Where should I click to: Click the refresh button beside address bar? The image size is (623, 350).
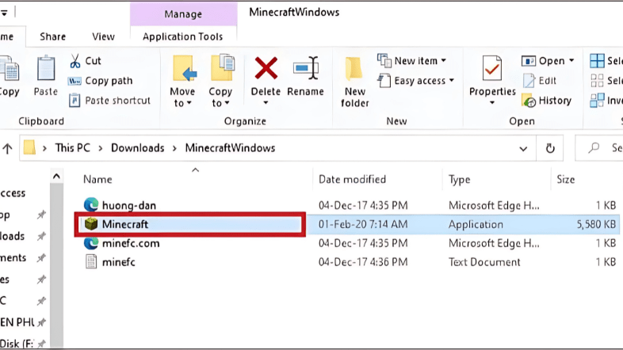click(x=549, y=148)
